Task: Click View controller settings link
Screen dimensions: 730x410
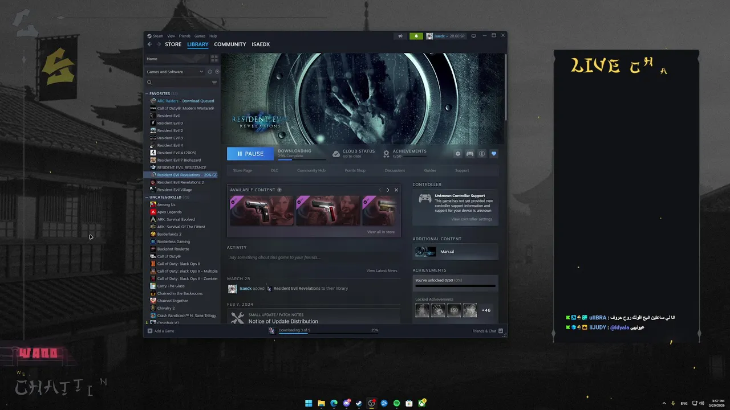Action: coord(472,219)
